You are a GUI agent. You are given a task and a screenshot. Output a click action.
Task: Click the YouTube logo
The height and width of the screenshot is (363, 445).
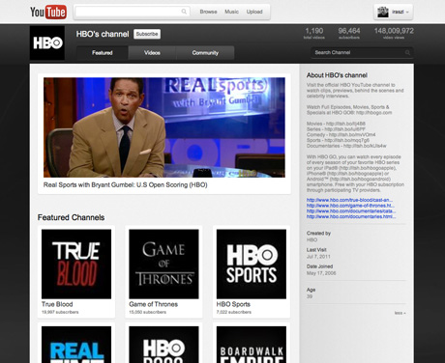48,12
